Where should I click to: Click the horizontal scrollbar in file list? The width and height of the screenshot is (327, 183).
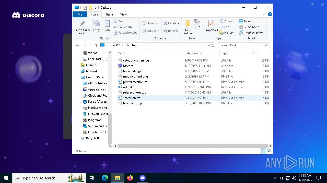pyautogui.click(x=193, y=146)
